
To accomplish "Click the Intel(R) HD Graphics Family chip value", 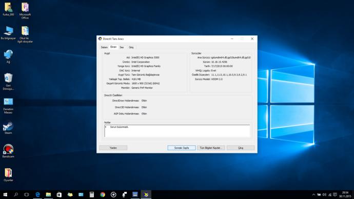I will 146,66.
